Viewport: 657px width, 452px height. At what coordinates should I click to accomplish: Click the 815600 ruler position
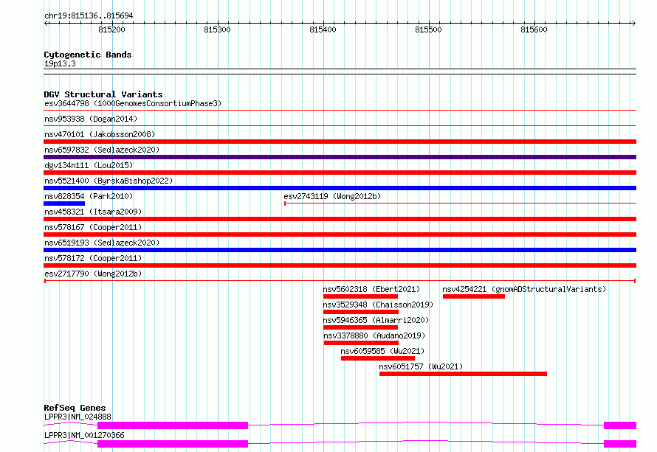[534, 29]
